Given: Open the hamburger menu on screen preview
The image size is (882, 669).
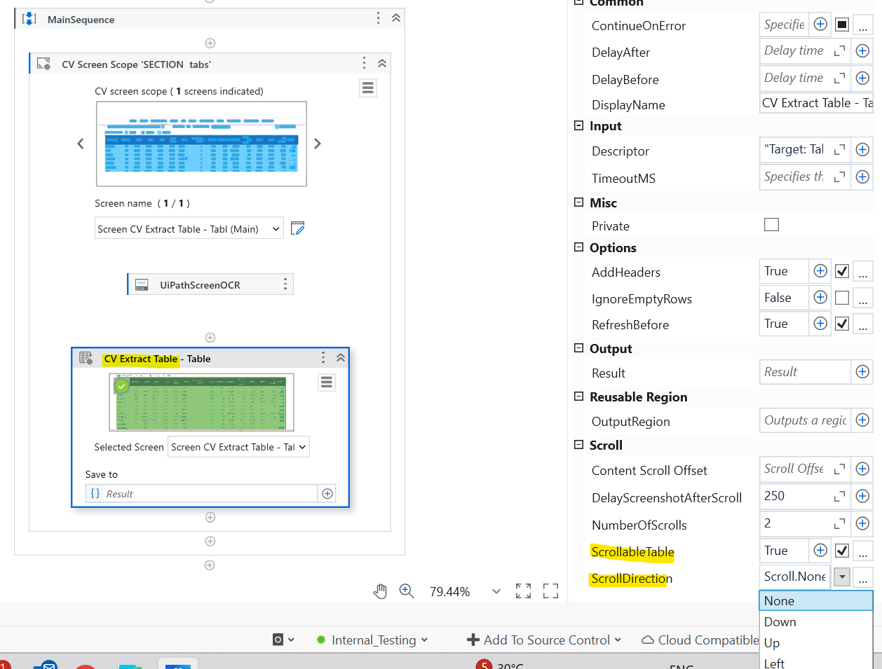Looking at the screenshot, I should [368, 88].
